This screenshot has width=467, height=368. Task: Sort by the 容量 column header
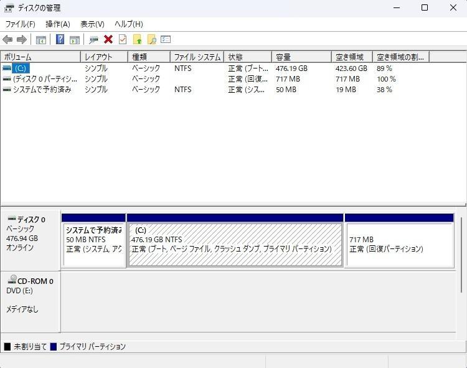click(301, 57)
